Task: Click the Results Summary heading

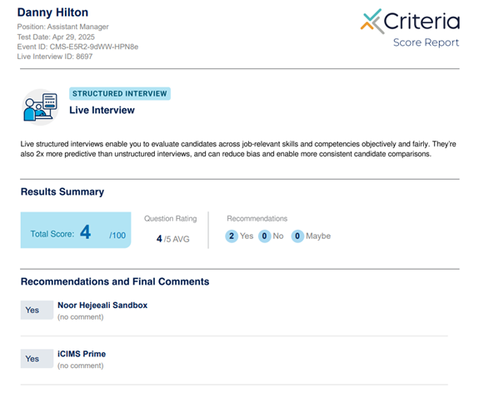Action: point(62,192)
